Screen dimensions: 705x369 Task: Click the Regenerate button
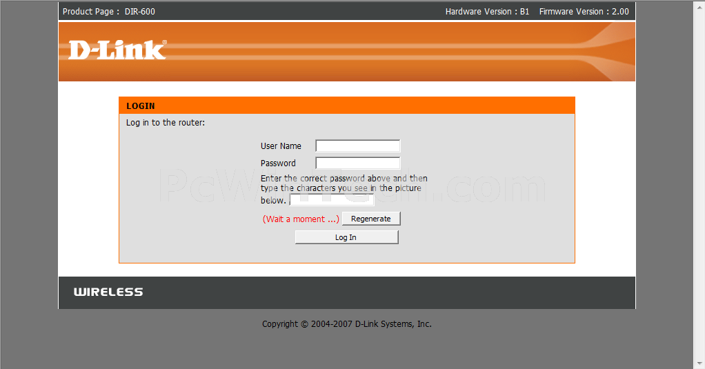[371, 219]
